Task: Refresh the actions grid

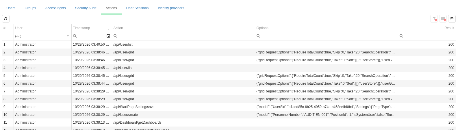Action: (x=6, y=19)
